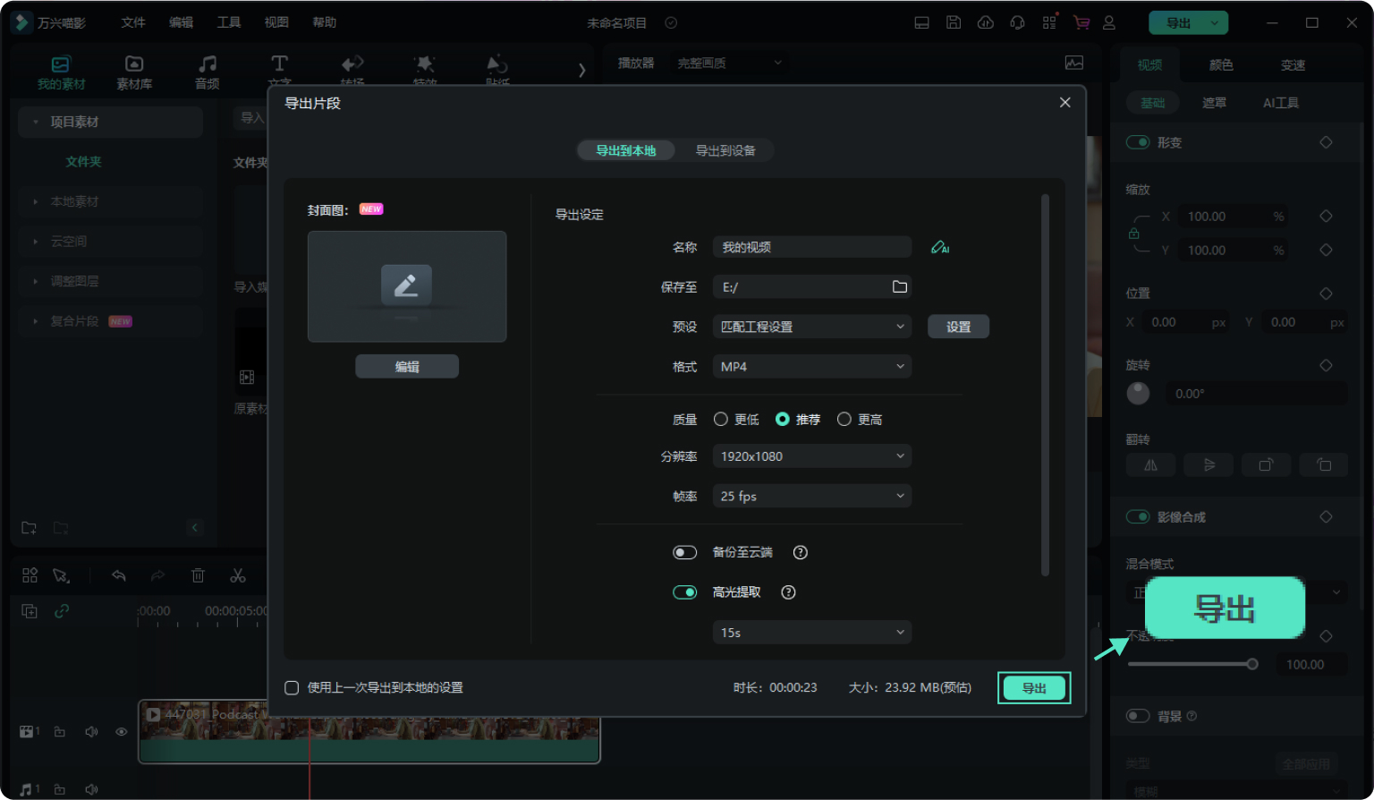Click the 我的视频 name input field
The height and width of the screenshot is (800, 1374).
[x=811, y=248]
